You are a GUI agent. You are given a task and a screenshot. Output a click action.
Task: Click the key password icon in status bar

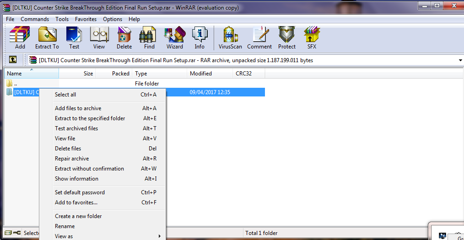(x=17, y=233)
